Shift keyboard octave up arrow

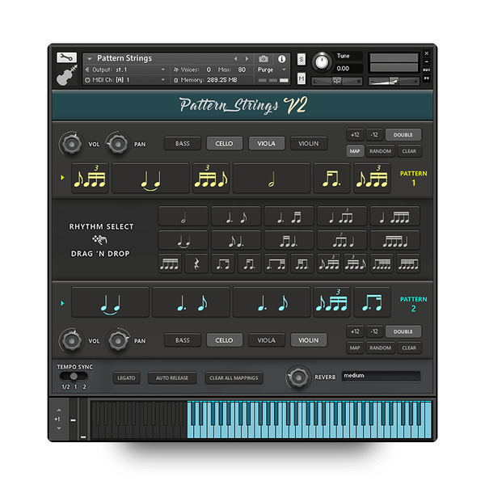click(59, 410)
